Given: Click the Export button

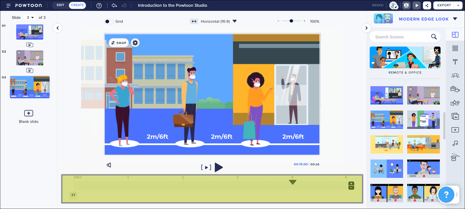Looking at the screenshot, I should click(x=444, y=5).
